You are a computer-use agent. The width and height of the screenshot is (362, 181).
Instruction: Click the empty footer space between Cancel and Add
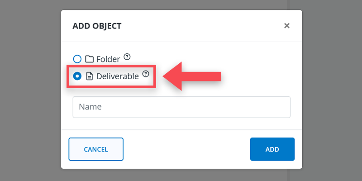click(186, 149)
